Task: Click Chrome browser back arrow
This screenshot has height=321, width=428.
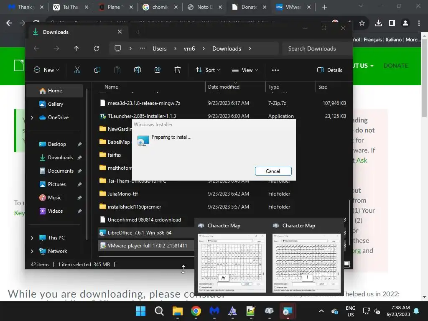Action: (9, 23)
